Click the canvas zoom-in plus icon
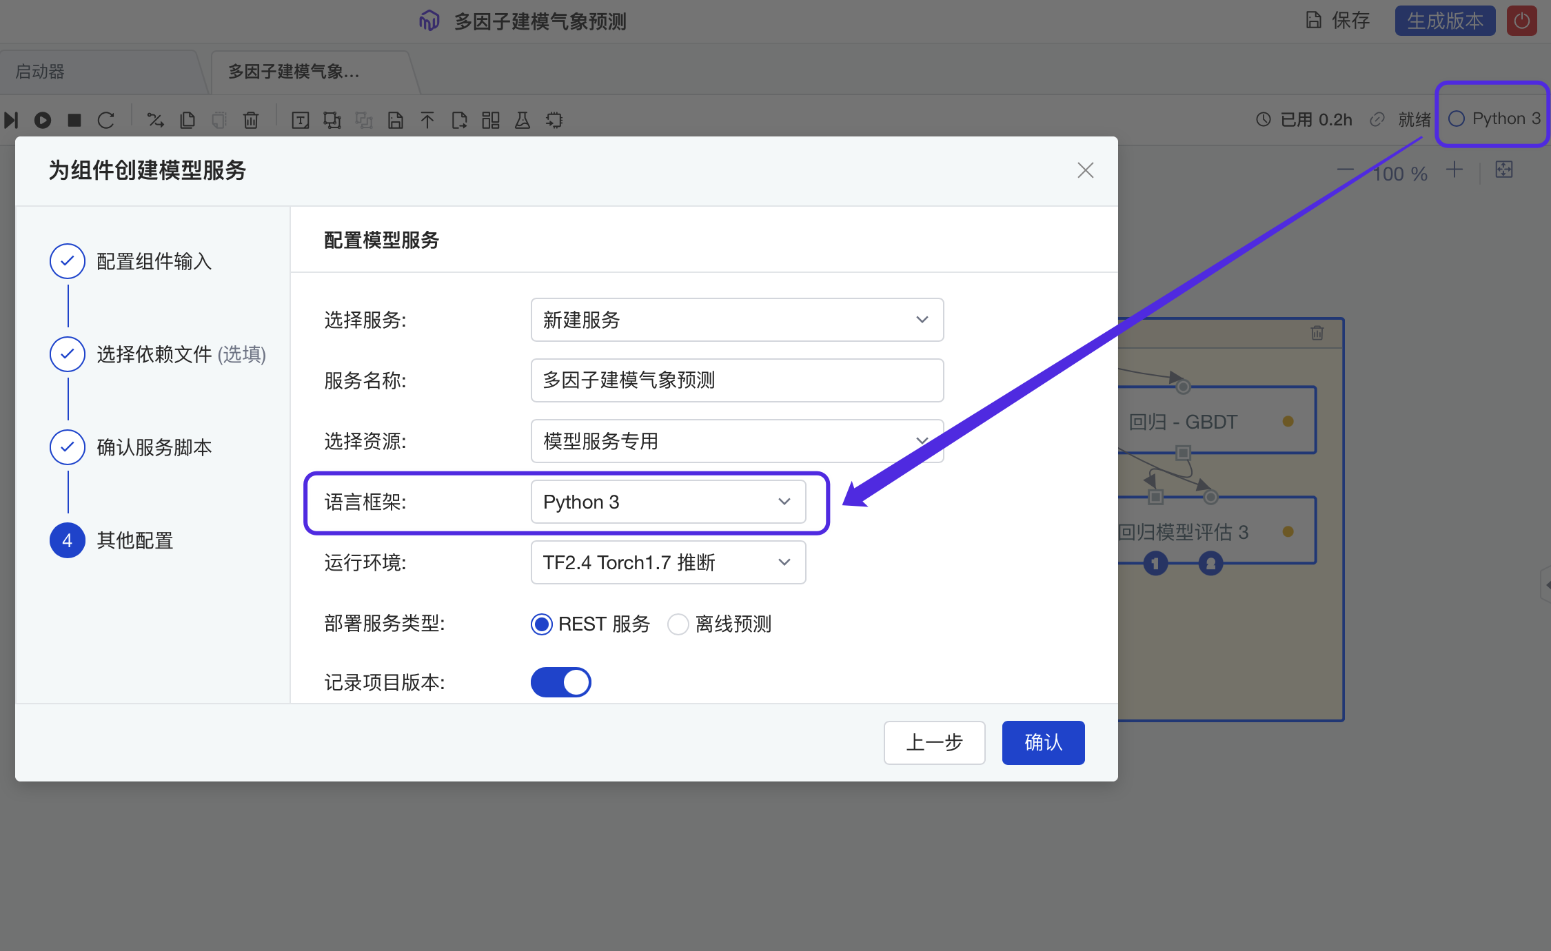Viewport: 1551px width, 951px height. pos(1454,170)
